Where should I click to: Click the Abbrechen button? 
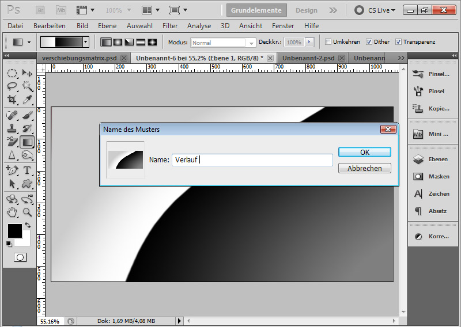364,168
